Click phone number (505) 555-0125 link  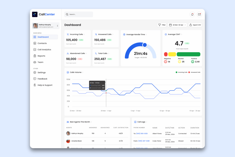click(142, 134)
